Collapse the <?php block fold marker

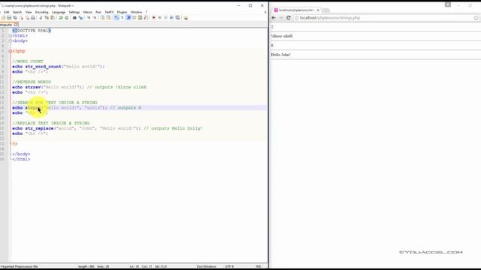[10, 51]
